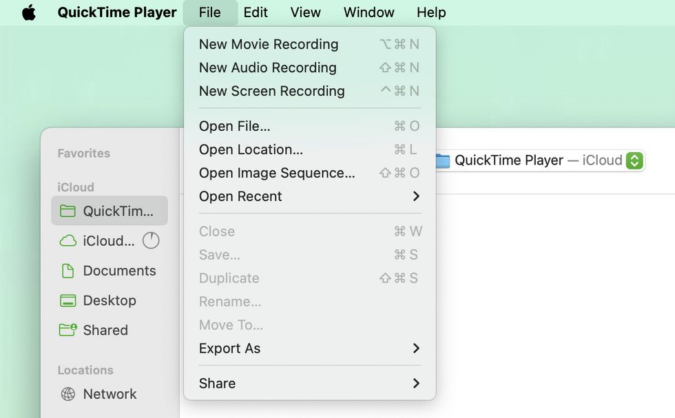Viewport: 675px width, 418px height.
Task: Click the greyed Save… menu item
Action: pos(309,255)
